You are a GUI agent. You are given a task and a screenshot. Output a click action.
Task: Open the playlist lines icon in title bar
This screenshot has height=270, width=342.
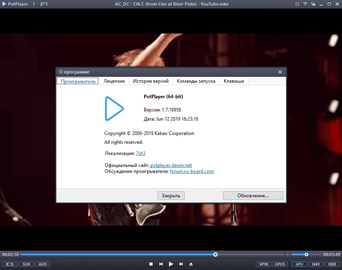(44, 4)
